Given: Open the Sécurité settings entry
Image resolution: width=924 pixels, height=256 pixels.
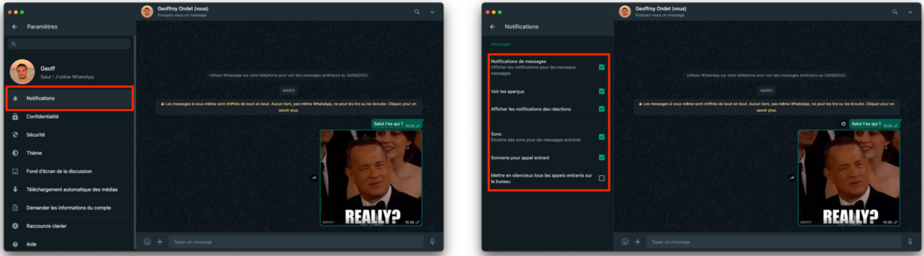Looking at the screenshot, I should pyautogui.click(x=69, y=135).
